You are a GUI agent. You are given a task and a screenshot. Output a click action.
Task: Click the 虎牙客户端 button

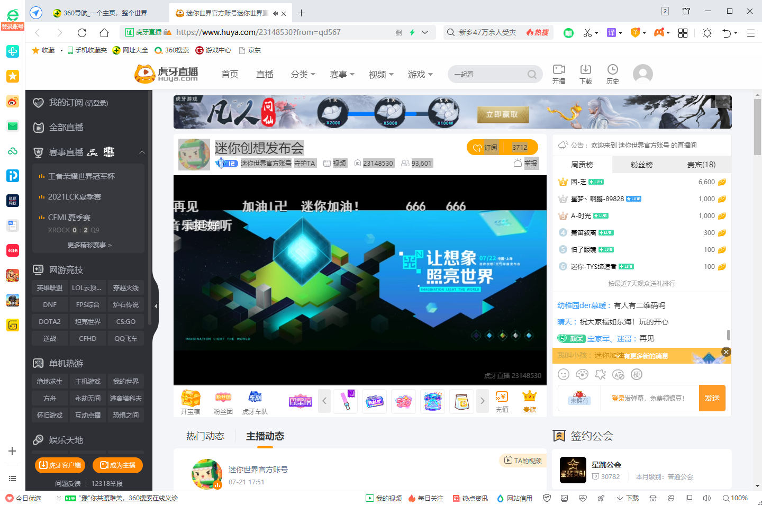point(60,465)
